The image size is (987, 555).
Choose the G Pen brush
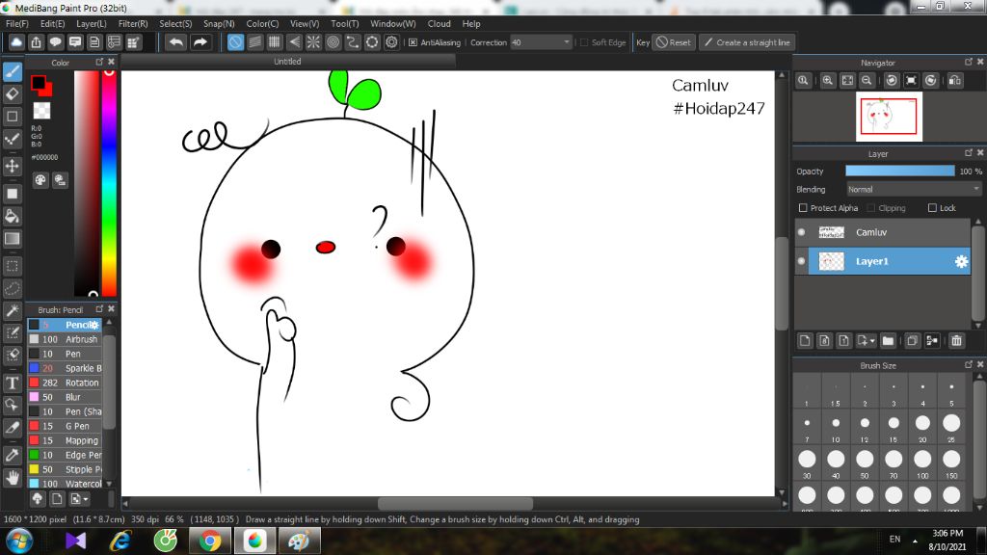tap(65, 426)
